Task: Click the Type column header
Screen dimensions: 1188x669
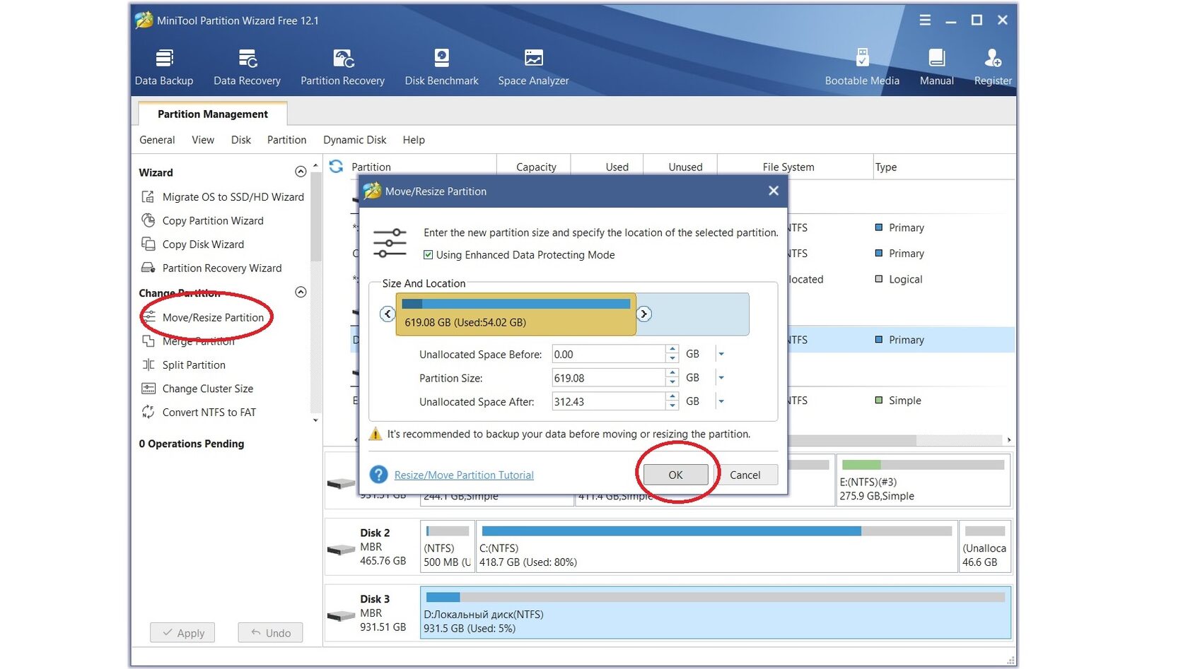Action: (x=886, y=167)
